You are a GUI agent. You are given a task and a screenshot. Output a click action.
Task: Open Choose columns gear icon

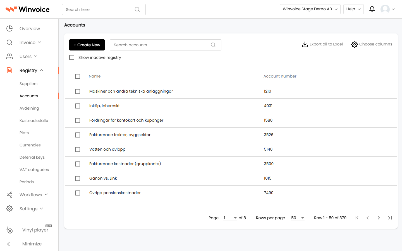355,44
